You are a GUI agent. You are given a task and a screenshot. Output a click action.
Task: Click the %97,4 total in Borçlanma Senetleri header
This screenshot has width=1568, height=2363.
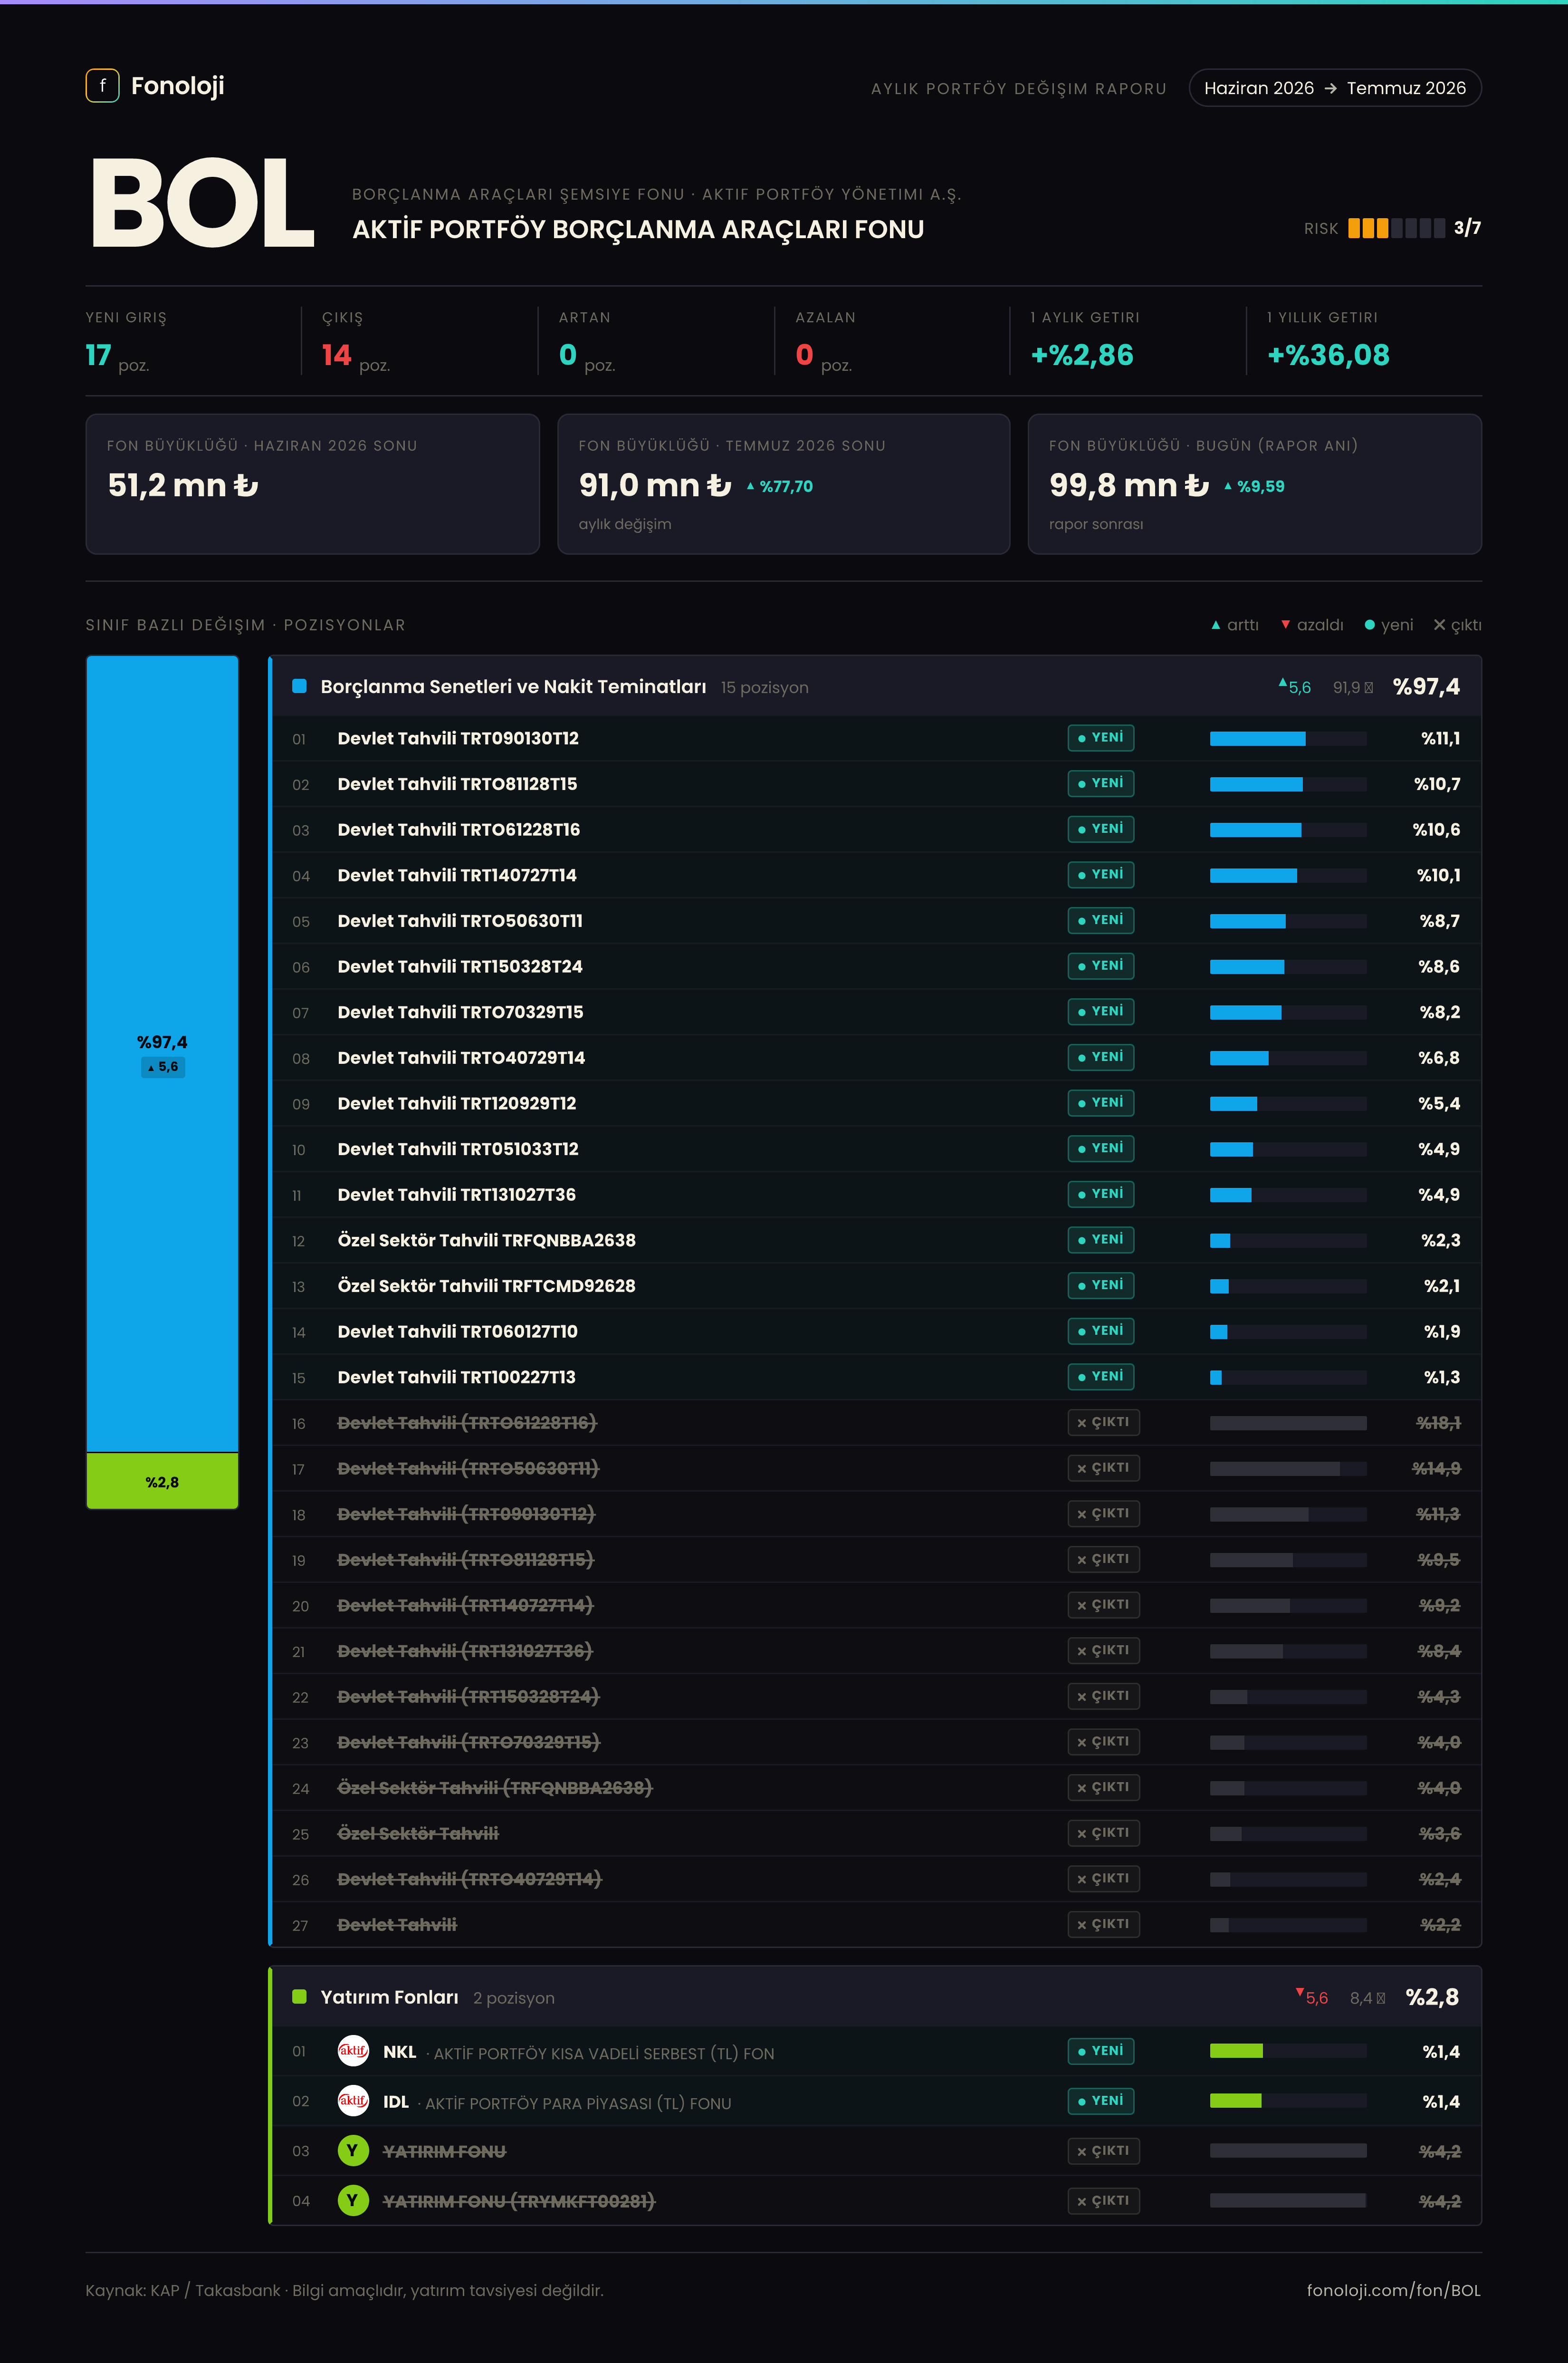click(x=1426, y=686)
